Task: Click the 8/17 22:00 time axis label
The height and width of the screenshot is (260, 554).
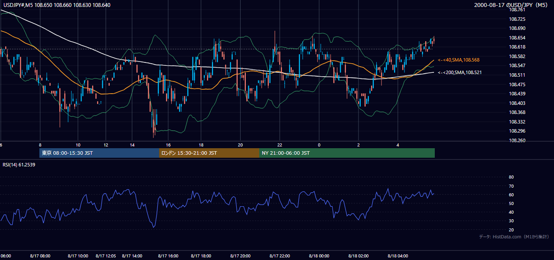Action: pos(280,256)
